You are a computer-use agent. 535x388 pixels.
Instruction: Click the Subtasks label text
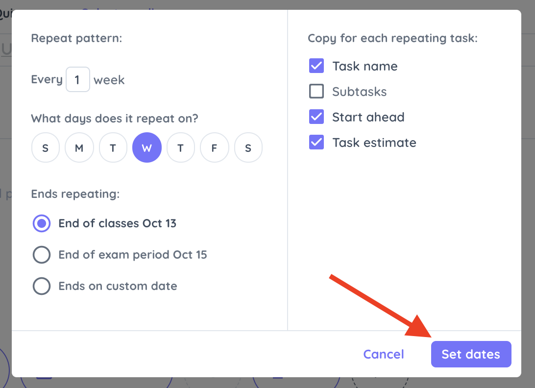coord(359,92)
